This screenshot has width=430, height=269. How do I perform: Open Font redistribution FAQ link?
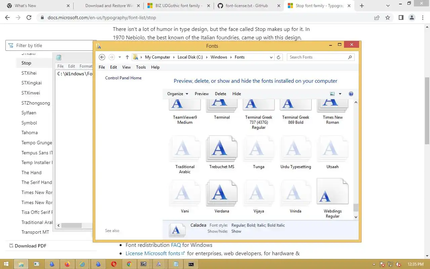pos(176,245)
